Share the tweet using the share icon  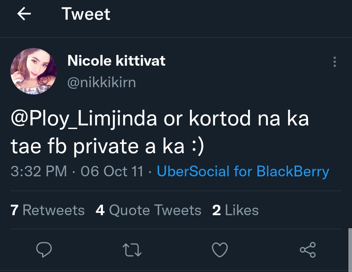[x=308, y=250]
